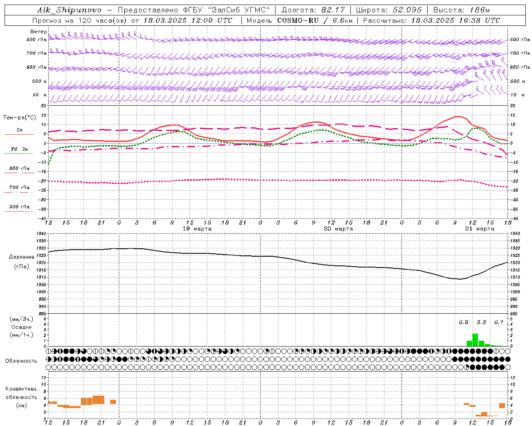The width and height of the screenshot is (532, 426).
Task: Click the "Облачность" cloud cover label
Action: (x=21, y=361)
